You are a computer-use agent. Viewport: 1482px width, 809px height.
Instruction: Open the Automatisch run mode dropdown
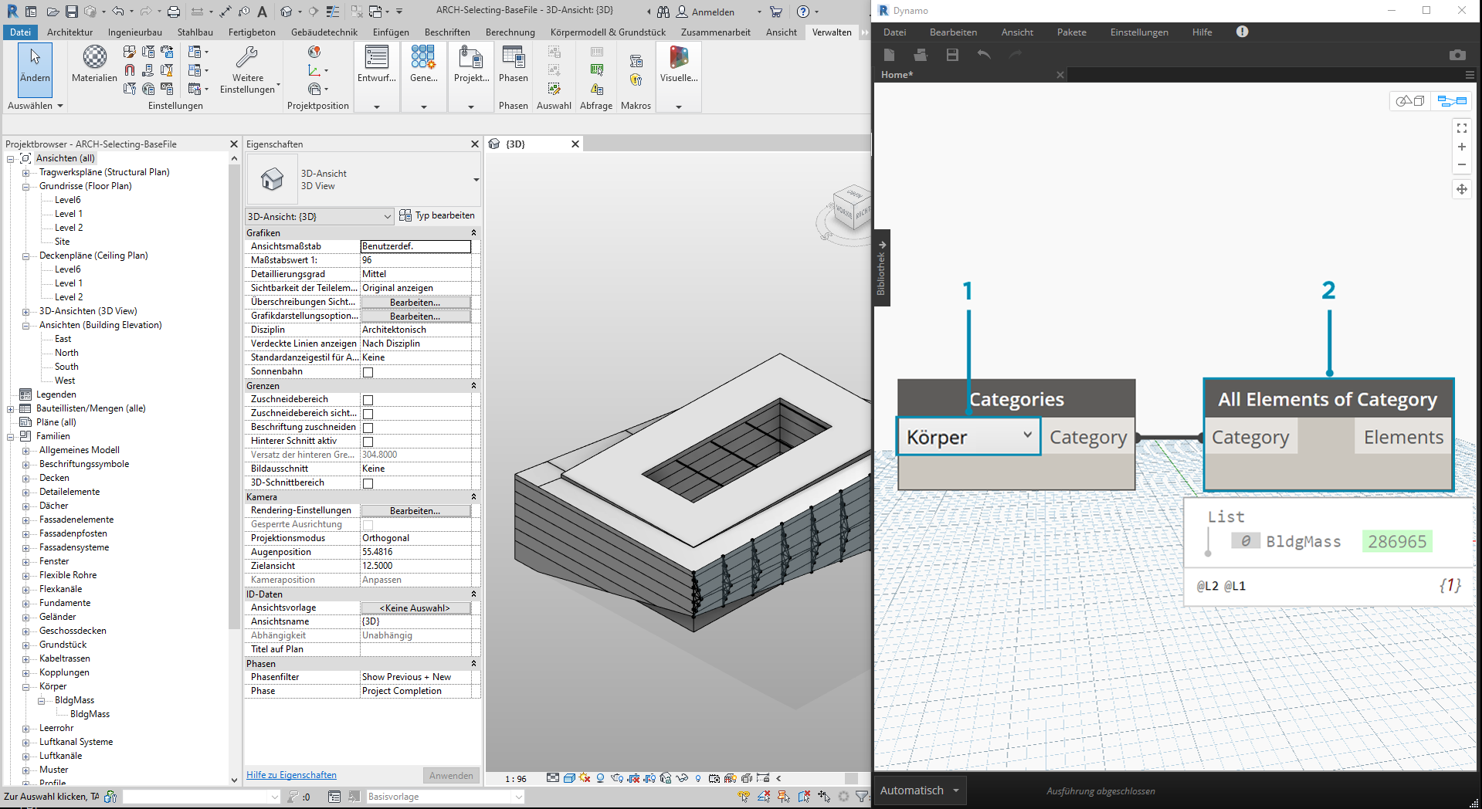(x=920, y=790)
